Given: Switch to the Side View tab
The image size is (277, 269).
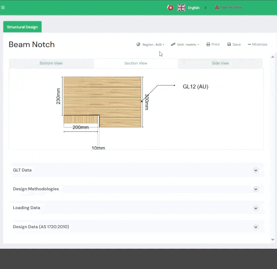Looking at the screenshot, I should pyautogui.click(x=220, y=63).
